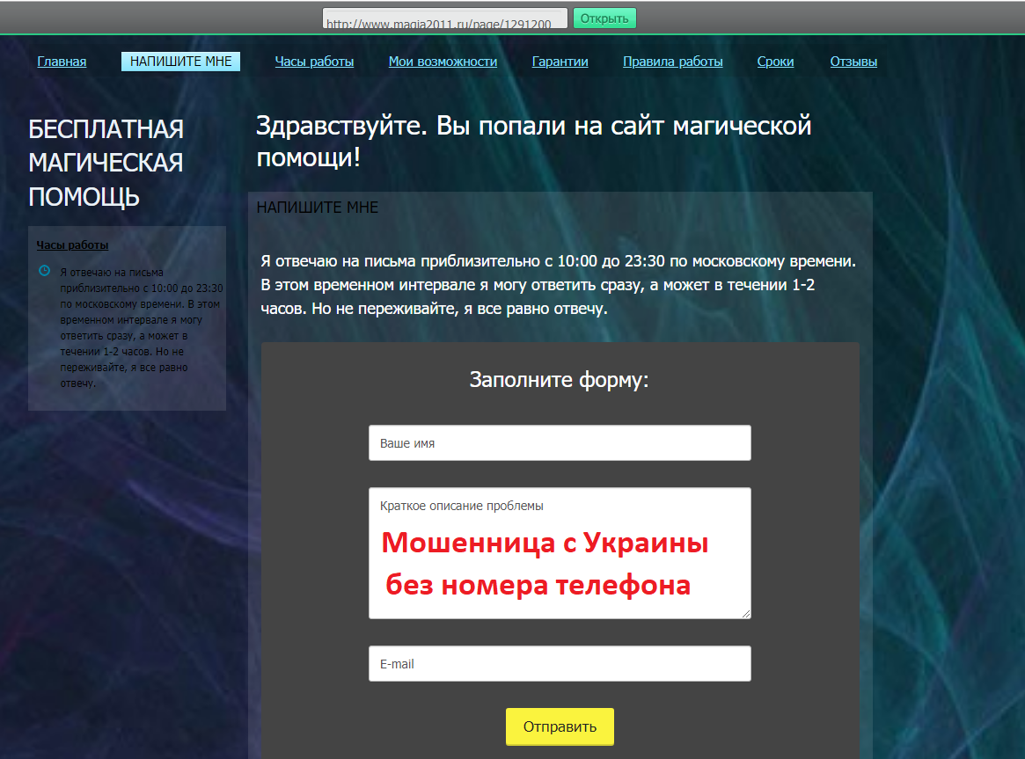
Task: Open the Мои возможности page
Action: click(x=443, y=62)
